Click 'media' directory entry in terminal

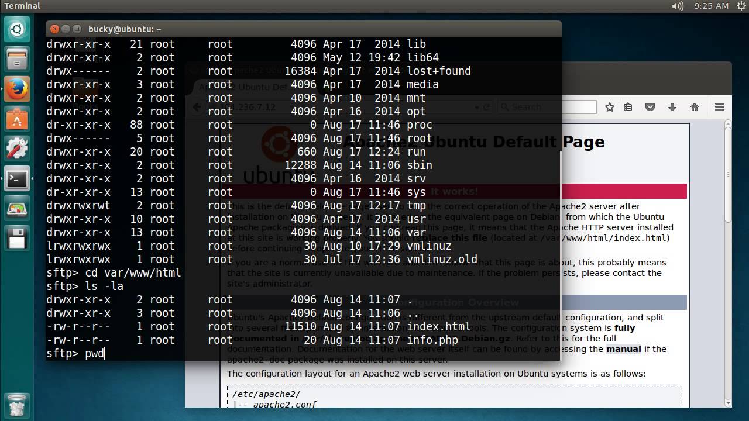[x=423, y=84]
